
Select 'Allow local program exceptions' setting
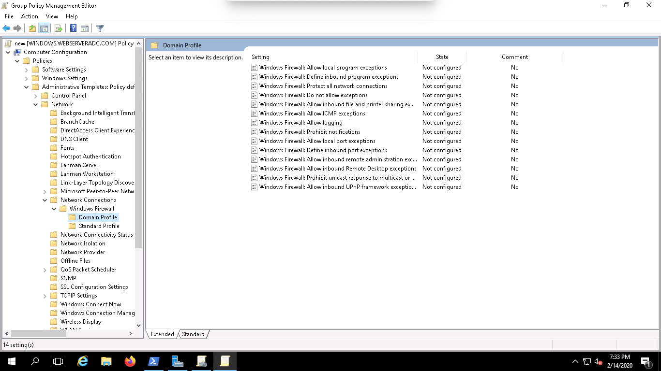tap(323, 68)
